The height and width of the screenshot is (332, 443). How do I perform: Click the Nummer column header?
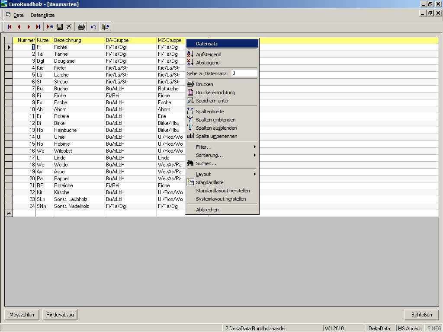[24, 40]
